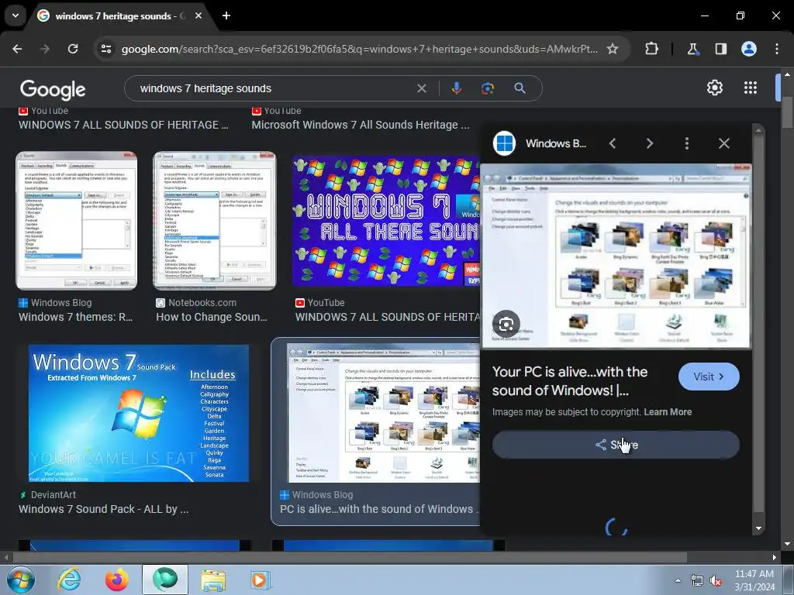This screenshot has height=595, width=794.
Task: Click the preview panel vertical scrollbar
Action: tap(758, 324)
